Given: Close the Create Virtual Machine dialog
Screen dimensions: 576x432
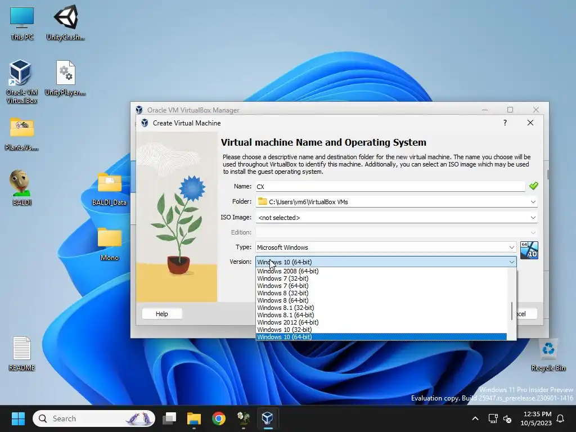Looking at the screenshot, I should click(530, 123).
